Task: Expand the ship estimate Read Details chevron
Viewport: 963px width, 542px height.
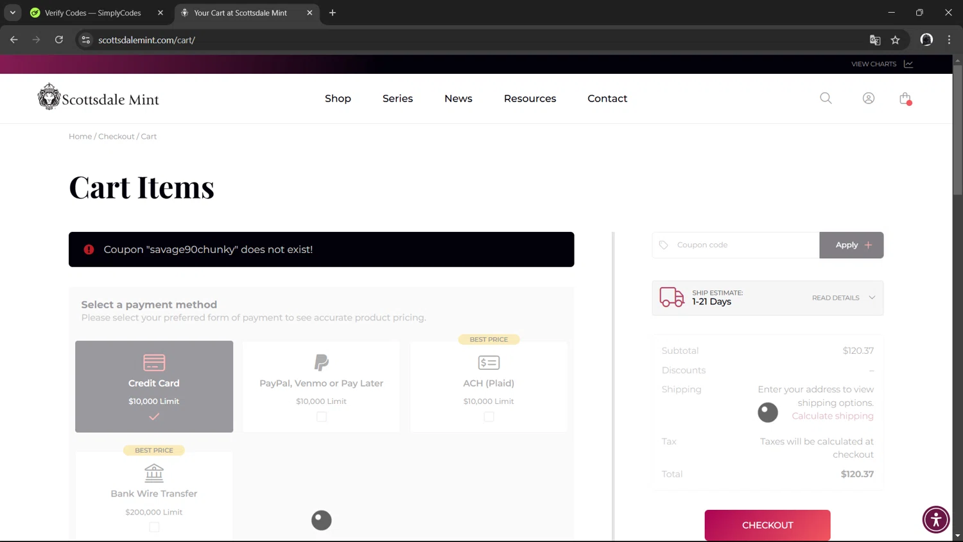Action: pyautogui.click(x=872, y=297)
